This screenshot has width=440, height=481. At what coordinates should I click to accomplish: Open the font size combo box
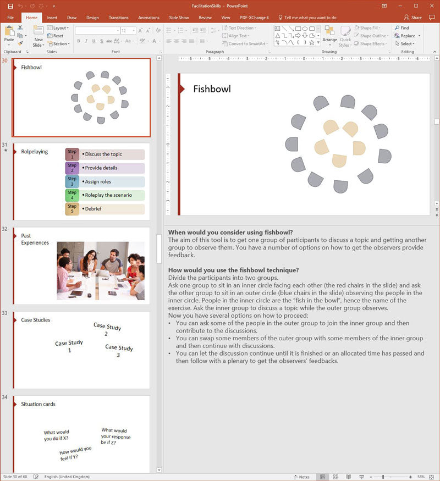[x=128, y=31]
